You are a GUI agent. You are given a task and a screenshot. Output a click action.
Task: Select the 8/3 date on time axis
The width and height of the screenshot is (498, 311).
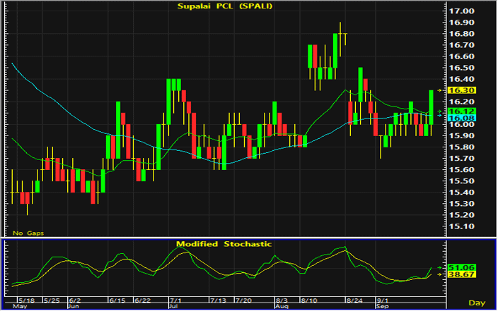(x=282, y=300)
